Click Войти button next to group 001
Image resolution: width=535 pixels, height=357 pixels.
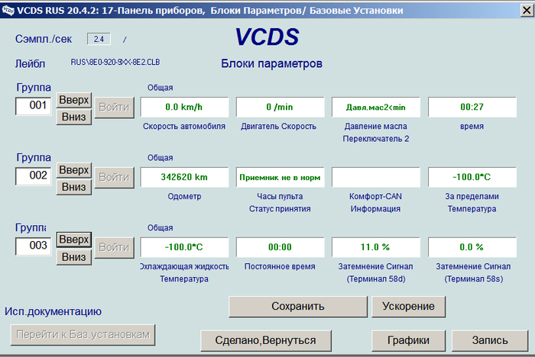(115, 108)
